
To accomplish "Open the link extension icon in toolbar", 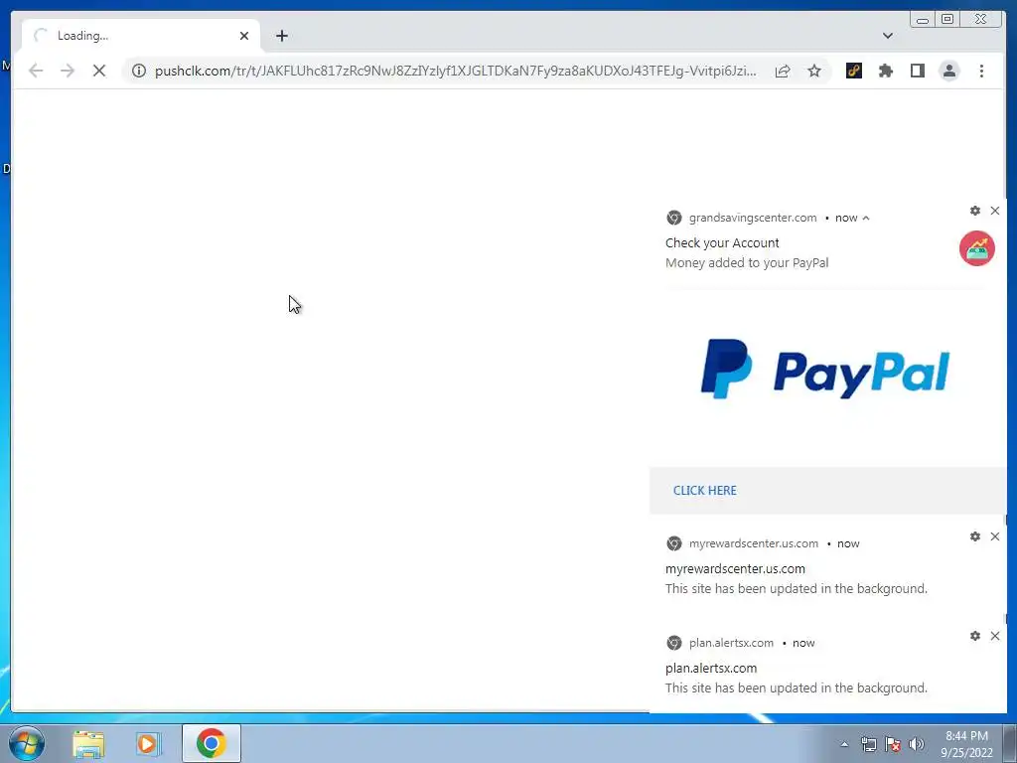I will pos(854,71).
